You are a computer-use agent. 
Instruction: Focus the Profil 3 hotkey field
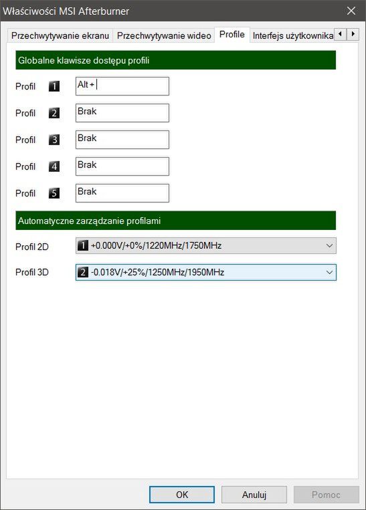tap(122, 140)
